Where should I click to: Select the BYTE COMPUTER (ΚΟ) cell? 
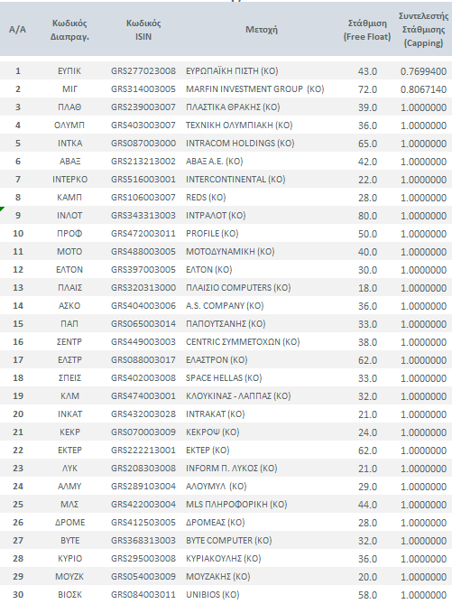coord(228,541)
